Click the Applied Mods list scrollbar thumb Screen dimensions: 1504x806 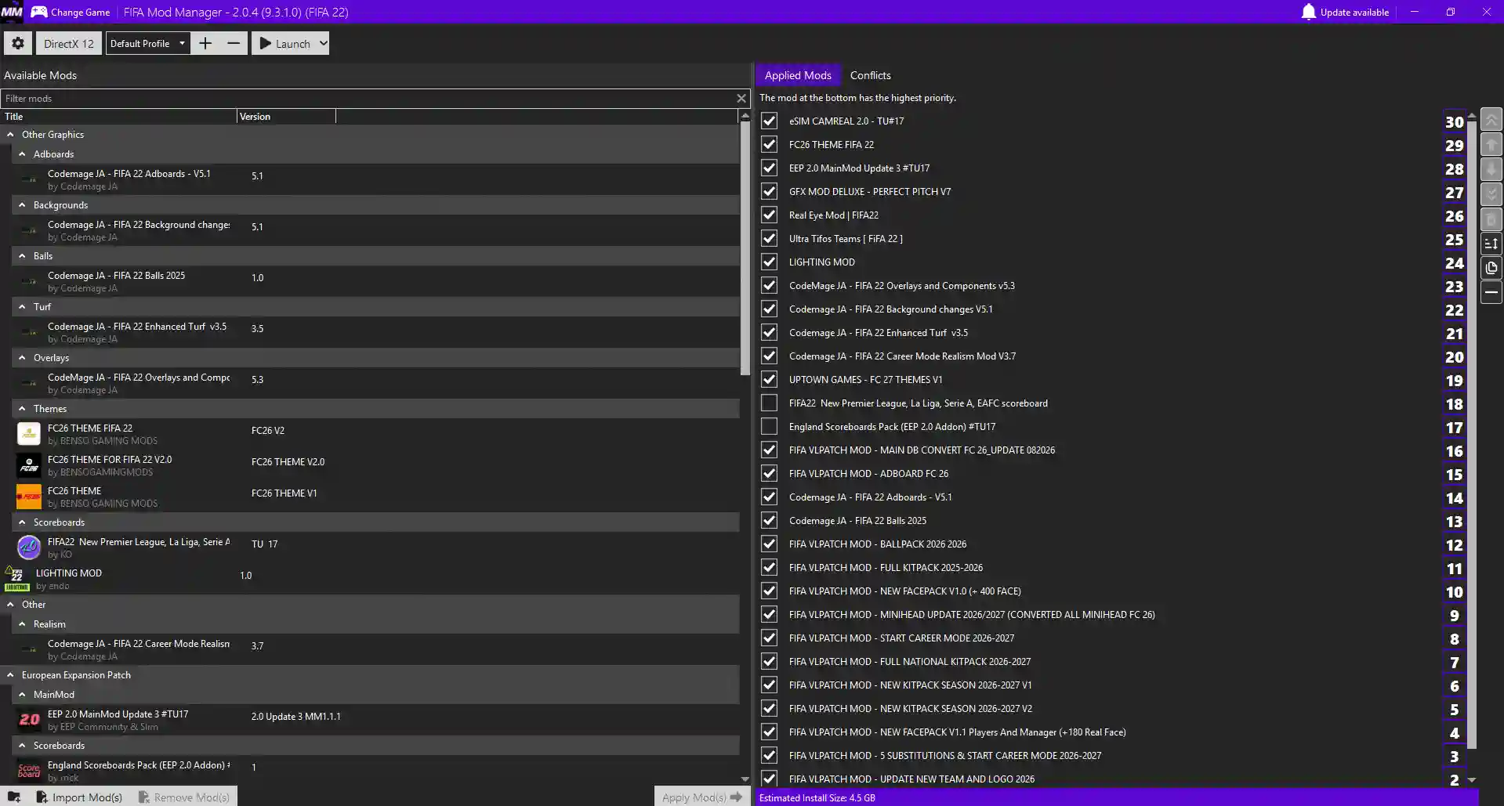pyautogui.click(x=1472, y=433)
